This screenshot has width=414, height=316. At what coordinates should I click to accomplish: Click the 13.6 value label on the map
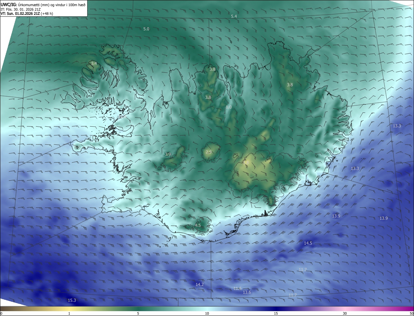click(247, 292)
